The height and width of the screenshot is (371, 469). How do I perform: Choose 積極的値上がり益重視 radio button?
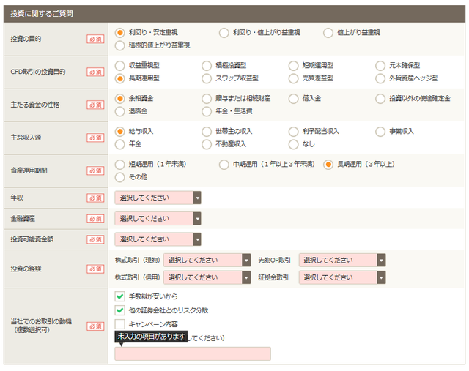(119, 45)
